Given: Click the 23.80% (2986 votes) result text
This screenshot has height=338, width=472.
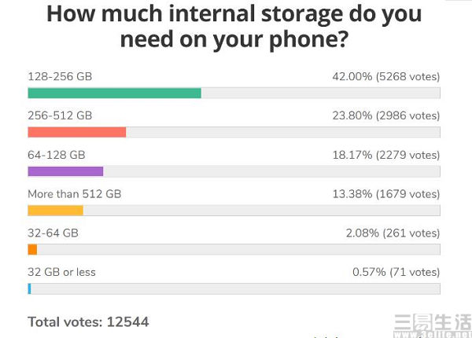Looking at the screenshot, I should tap(385, 116).
